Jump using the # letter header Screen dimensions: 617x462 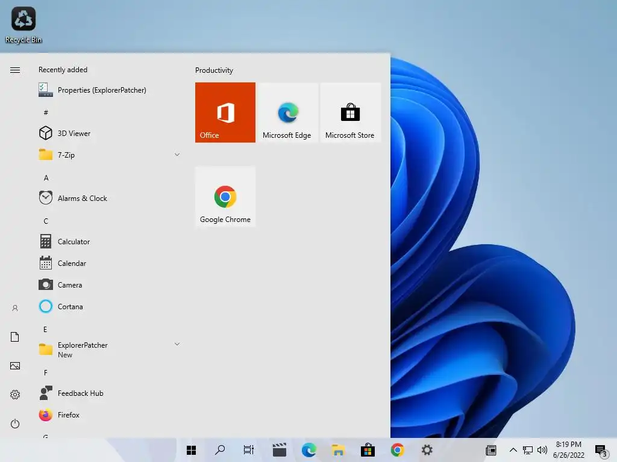pos(46,112)
